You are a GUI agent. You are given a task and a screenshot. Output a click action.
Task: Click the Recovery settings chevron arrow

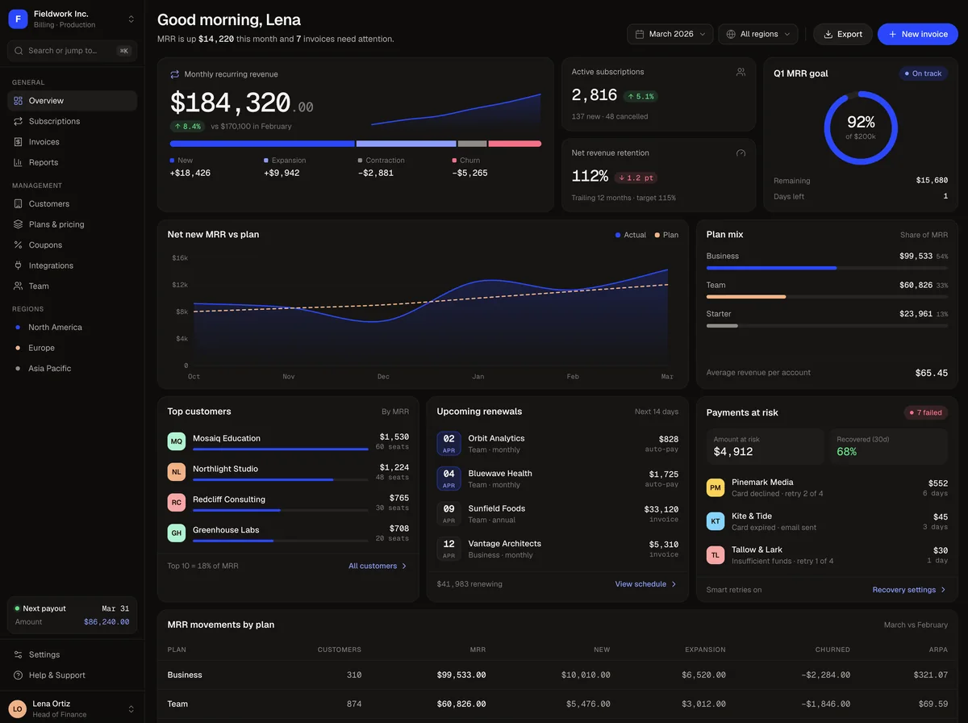943,590
